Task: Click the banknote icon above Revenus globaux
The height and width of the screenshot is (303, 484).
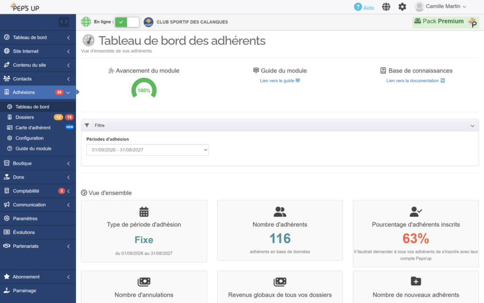Action: [x=280, y=282]
